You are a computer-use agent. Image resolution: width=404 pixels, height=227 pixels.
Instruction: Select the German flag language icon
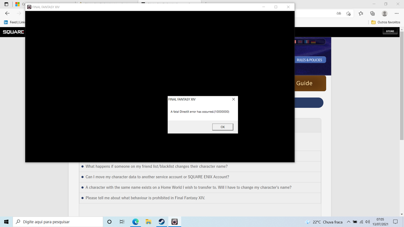[x=313, y=42]
